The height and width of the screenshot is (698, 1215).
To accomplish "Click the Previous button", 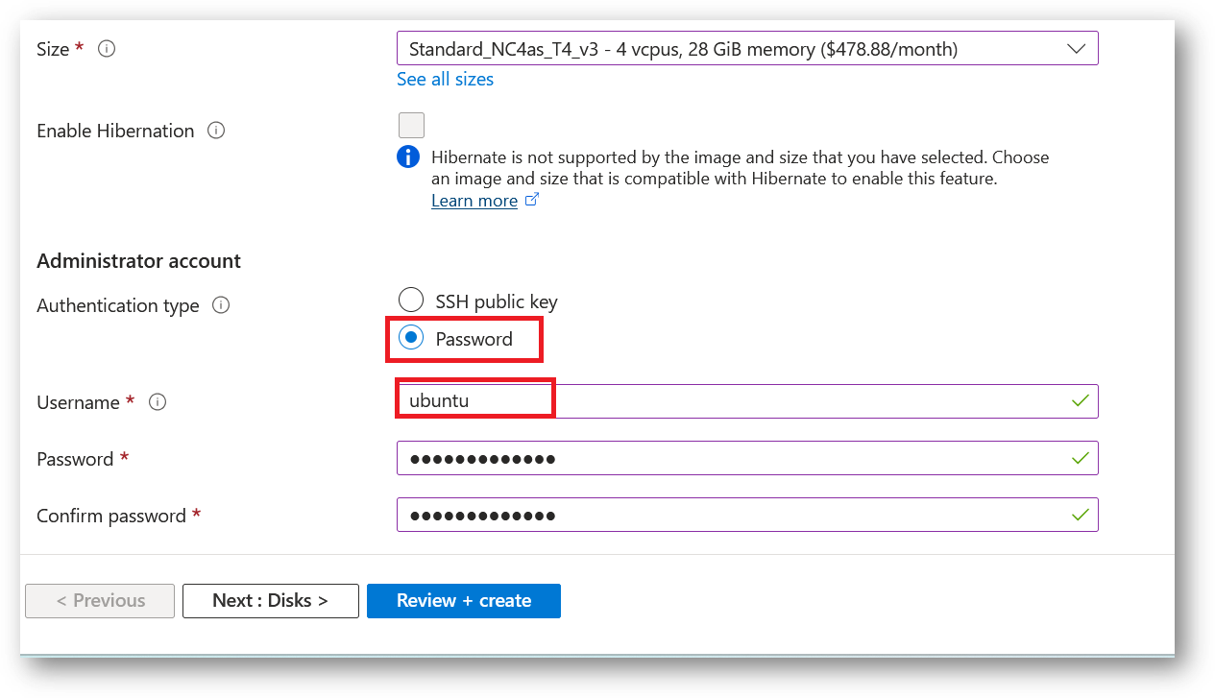I will pyautogui.click(x=99, y=600).
